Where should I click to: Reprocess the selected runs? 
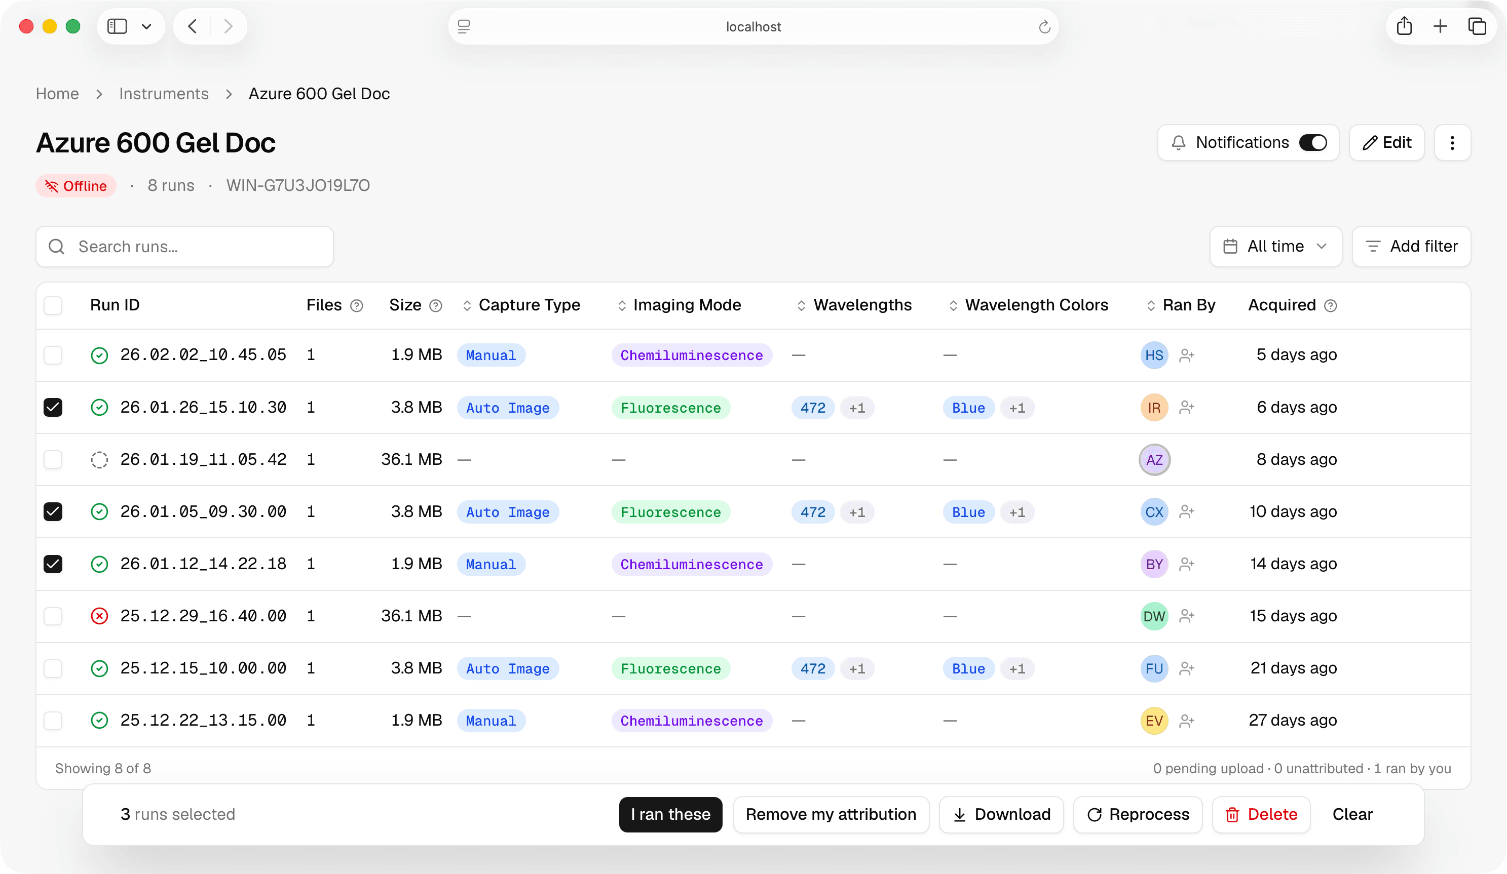click(x=1138, y=814)
